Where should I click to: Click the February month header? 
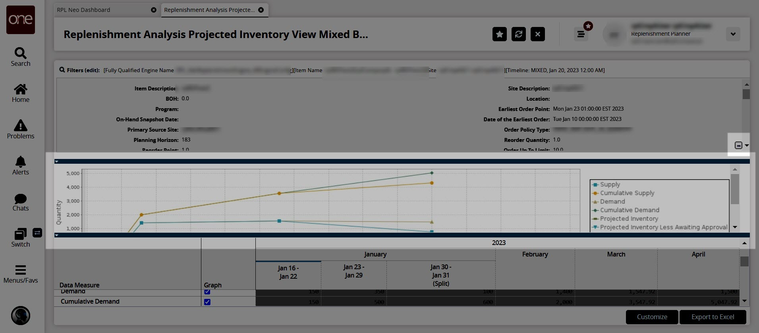click(x=535, y=255)
